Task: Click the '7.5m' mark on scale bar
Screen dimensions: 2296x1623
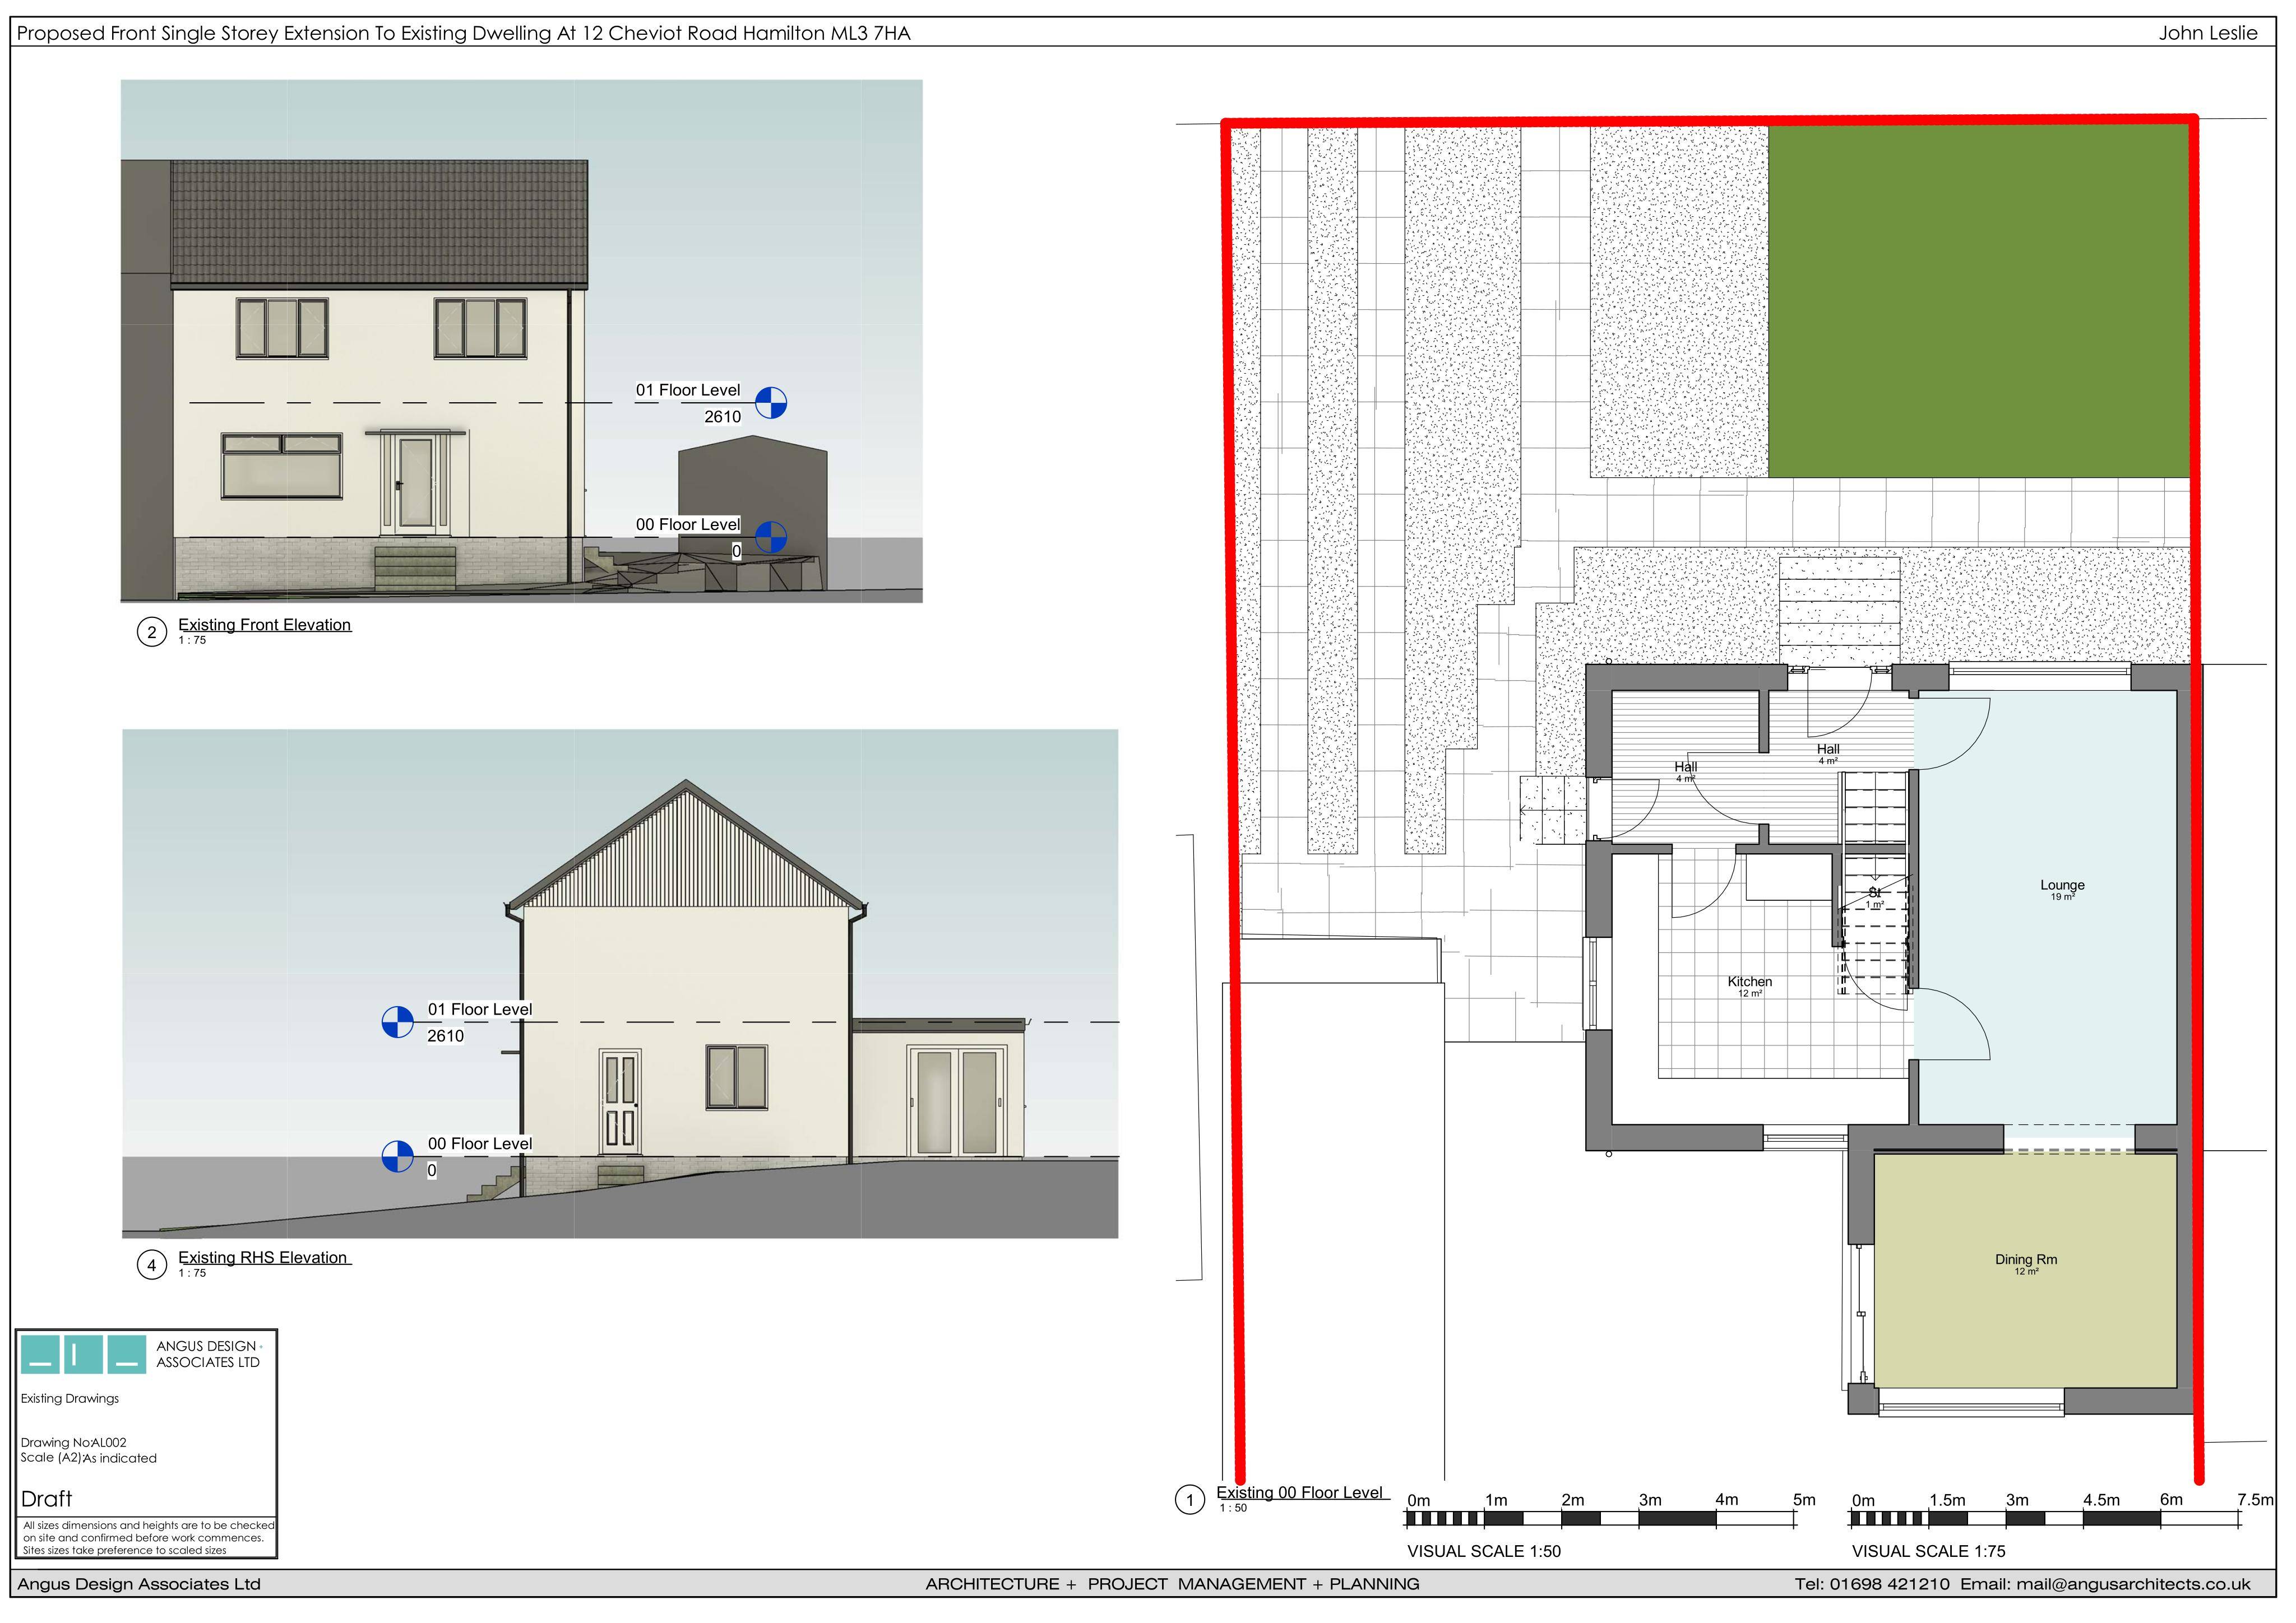Action: pos(2255,1499)
